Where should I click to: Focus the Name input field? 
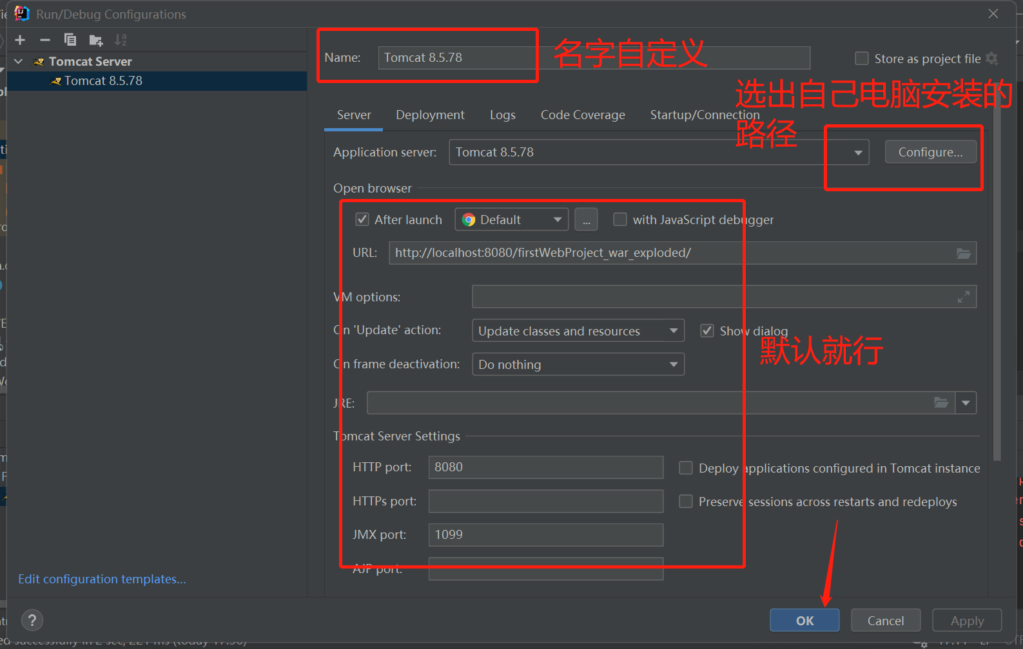tap(594, 58)
